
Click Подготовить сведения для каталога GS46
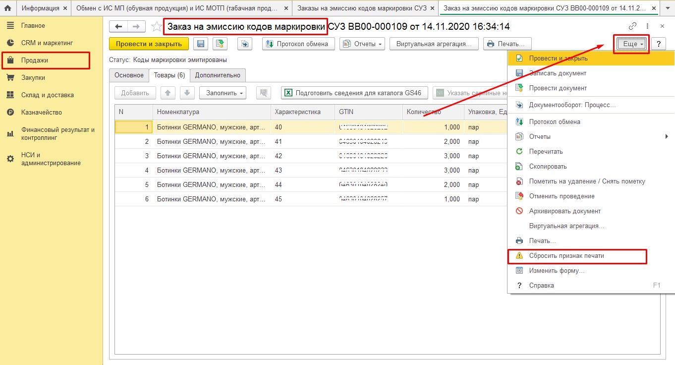coord(354,93)
